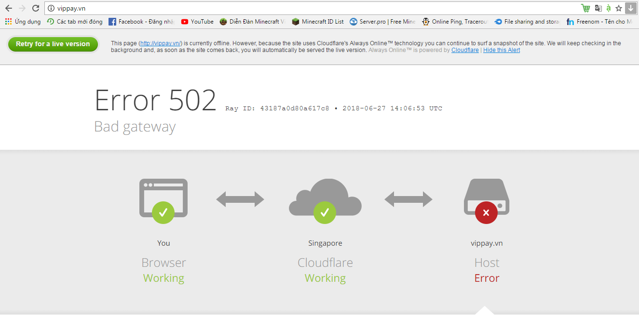This screenshot has height=329, width=639.
Task: Open the green shopping cart extension
Action: pyautogui.click(x=585, y=8)
